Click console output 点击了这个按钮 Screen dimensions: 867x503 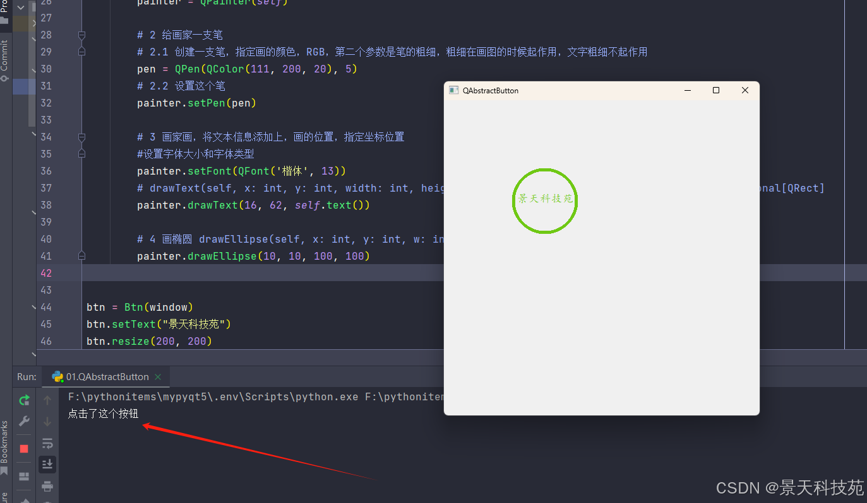tap(103, 413)
